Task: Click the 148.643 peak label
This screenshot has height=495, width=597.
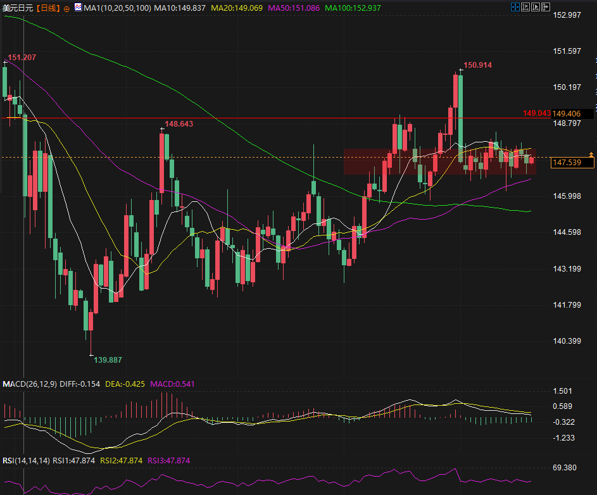Action: [179, 124]
